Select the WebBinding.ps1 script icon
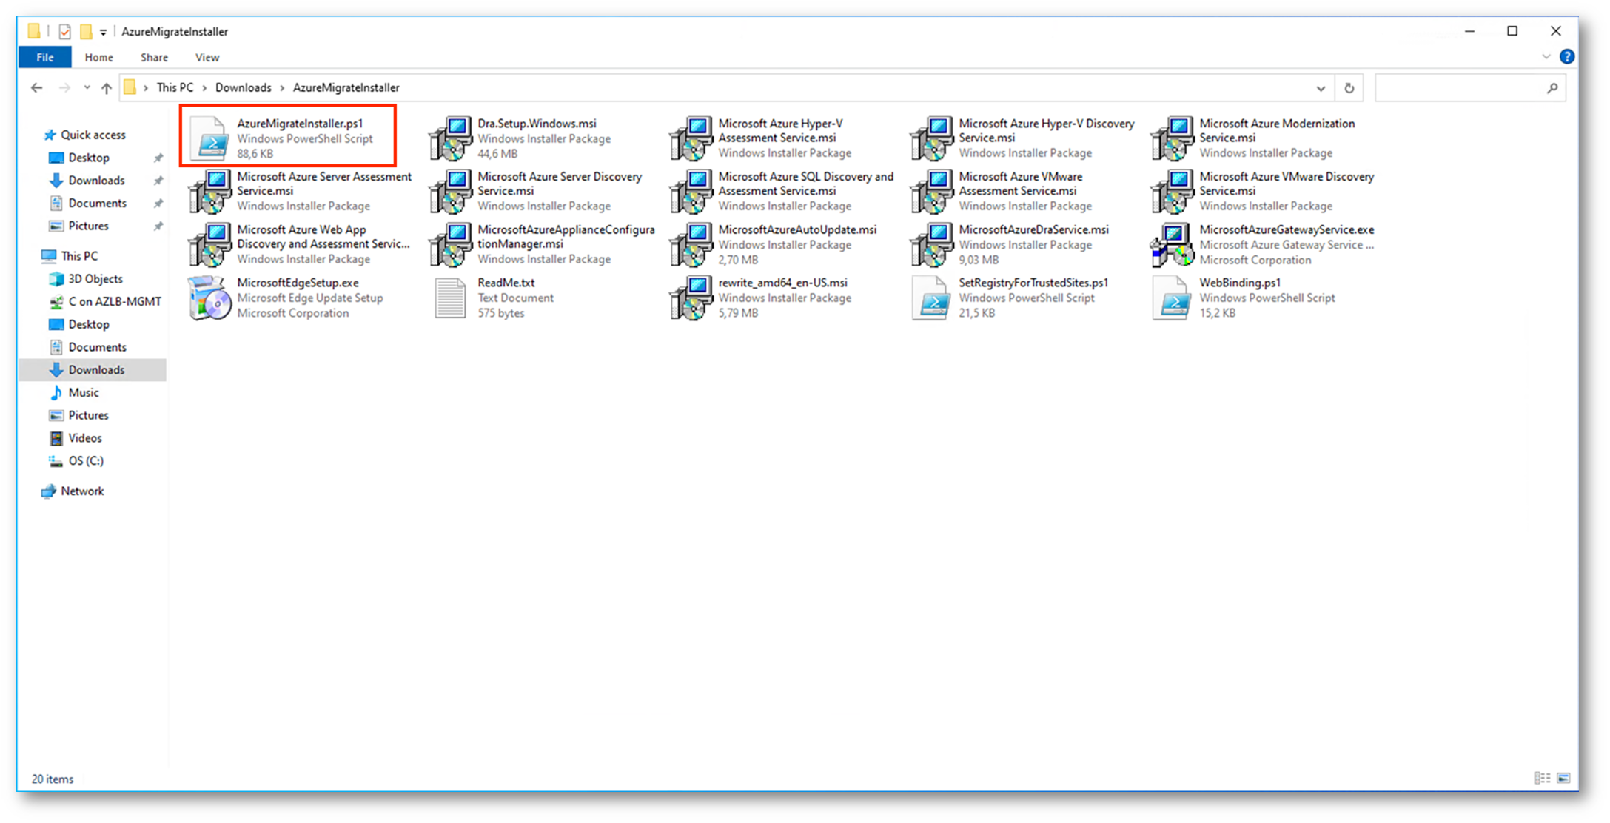Image resolution: width=1610 pixels, height=823 pixels. pyautogui.click(x=1172, y=298)
